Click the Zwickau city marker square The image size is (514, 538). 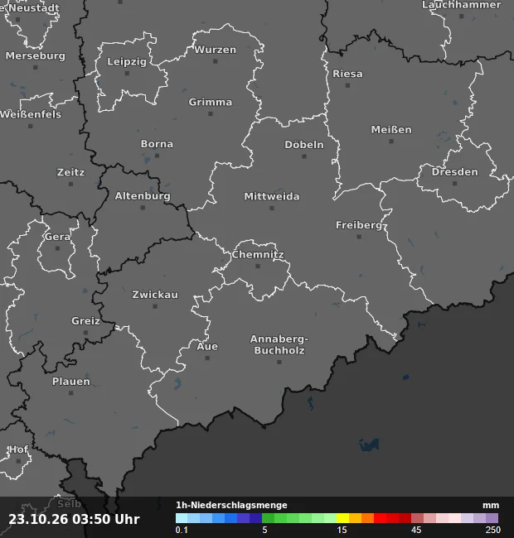pos(155,306)
